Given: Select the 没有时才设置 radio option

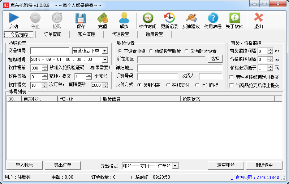Looking at the screenshot, I should [x=186, y=51].
